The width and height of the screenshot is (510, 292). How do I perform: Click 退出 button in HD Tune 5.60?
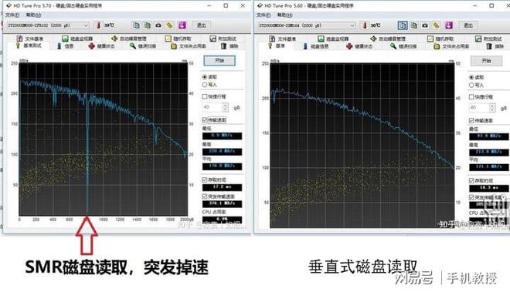pyautogui.click(x=468, y=25)
